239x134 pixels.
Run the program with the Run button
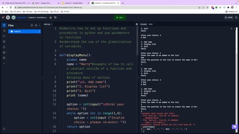pyautogui.click(x=120, y=17)
